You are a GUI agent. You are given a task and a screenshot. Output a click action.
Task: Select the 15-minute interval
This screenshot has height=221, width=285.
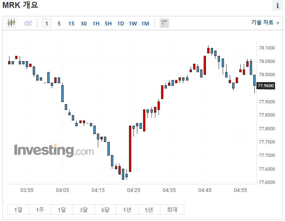coord(71,23)
